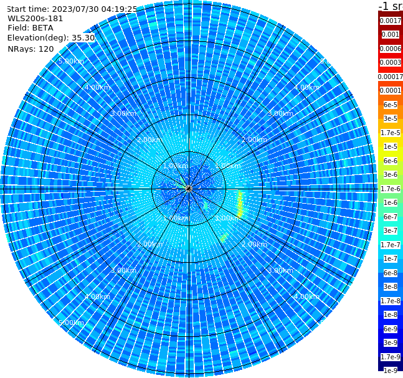This screenshot has height=378, width=403.
Task: Click the 6e-7 colorbar label
Action: coord(391,217)
